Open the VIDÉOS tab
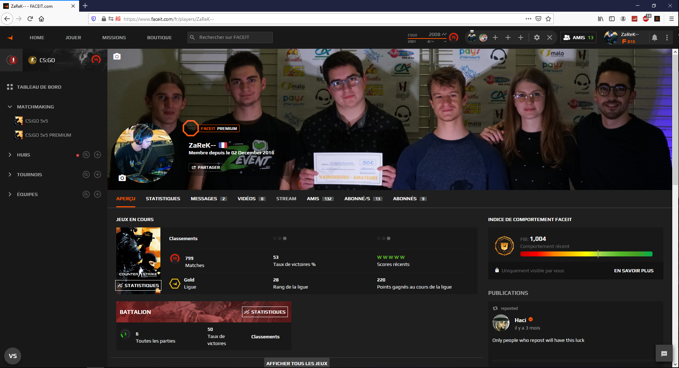Image resolution: width=679 pixels, height=368 pixels. [x=252, y=199]
